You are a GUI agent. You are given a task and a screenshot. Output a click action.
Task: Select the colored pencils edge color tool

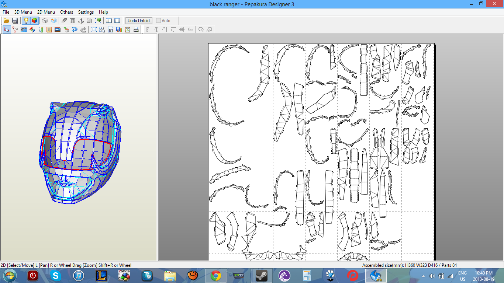pos(32,29)
